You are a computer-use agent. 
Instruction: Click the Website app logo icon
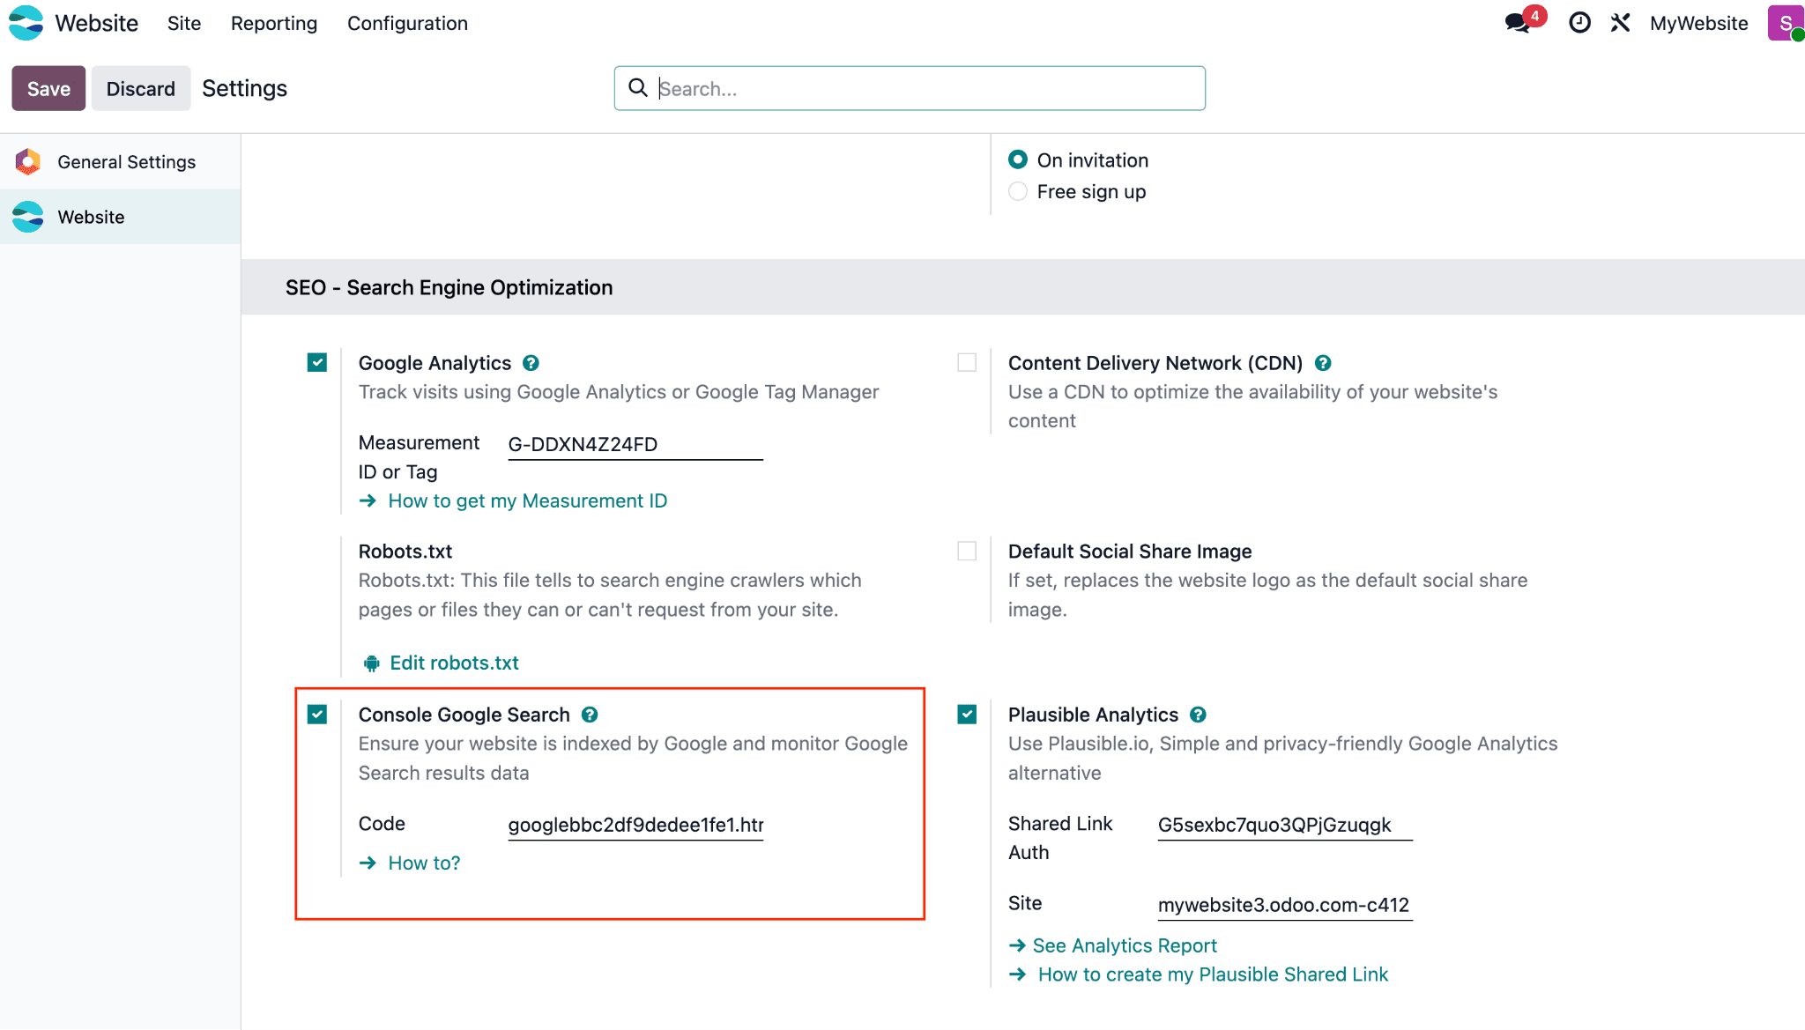pyautogui.click(x=26, y=23)
